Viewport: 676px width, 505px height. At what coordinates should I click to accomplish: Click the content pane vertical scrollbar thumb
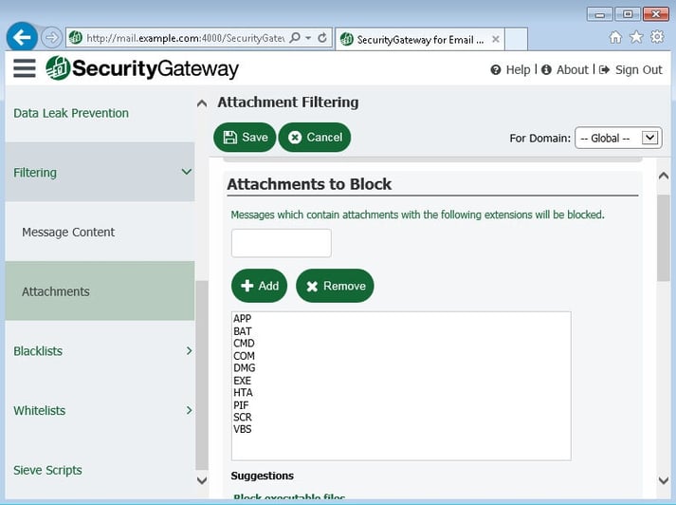[x=664, y=238]
